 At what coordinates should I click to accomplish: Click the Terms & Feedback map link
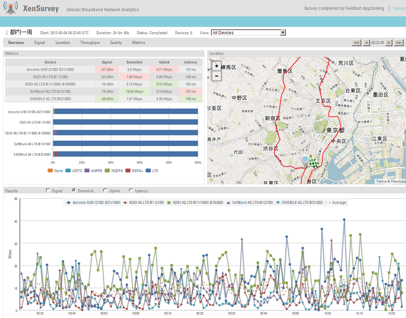tap(391, 181)
